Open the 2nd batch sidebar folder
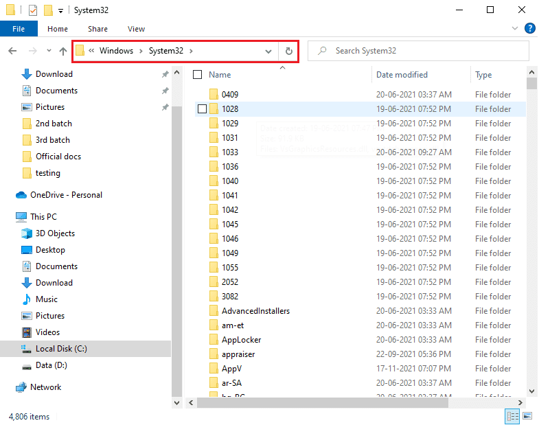 47,124
